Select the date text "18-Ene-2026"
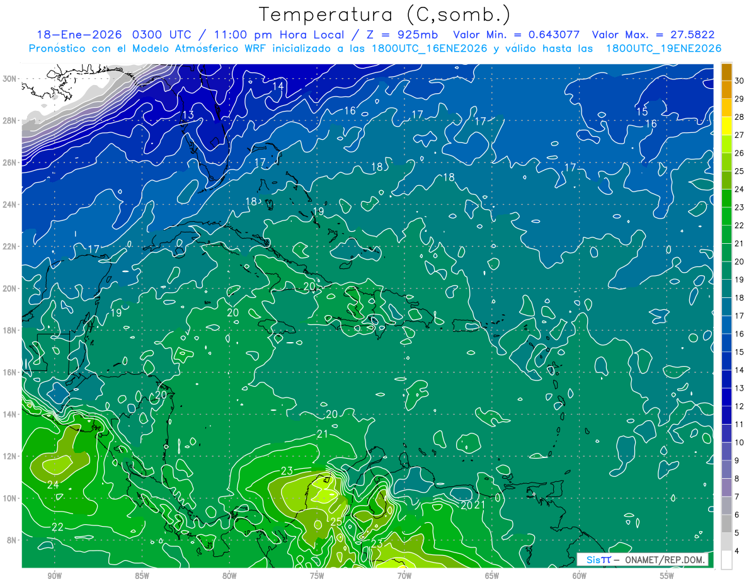756x584 pixels. 80,35
